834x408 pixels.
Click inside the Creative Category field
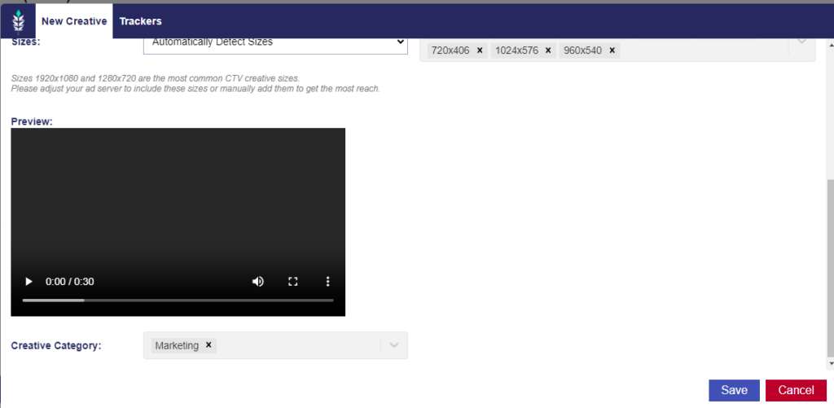tap(275, 345)
